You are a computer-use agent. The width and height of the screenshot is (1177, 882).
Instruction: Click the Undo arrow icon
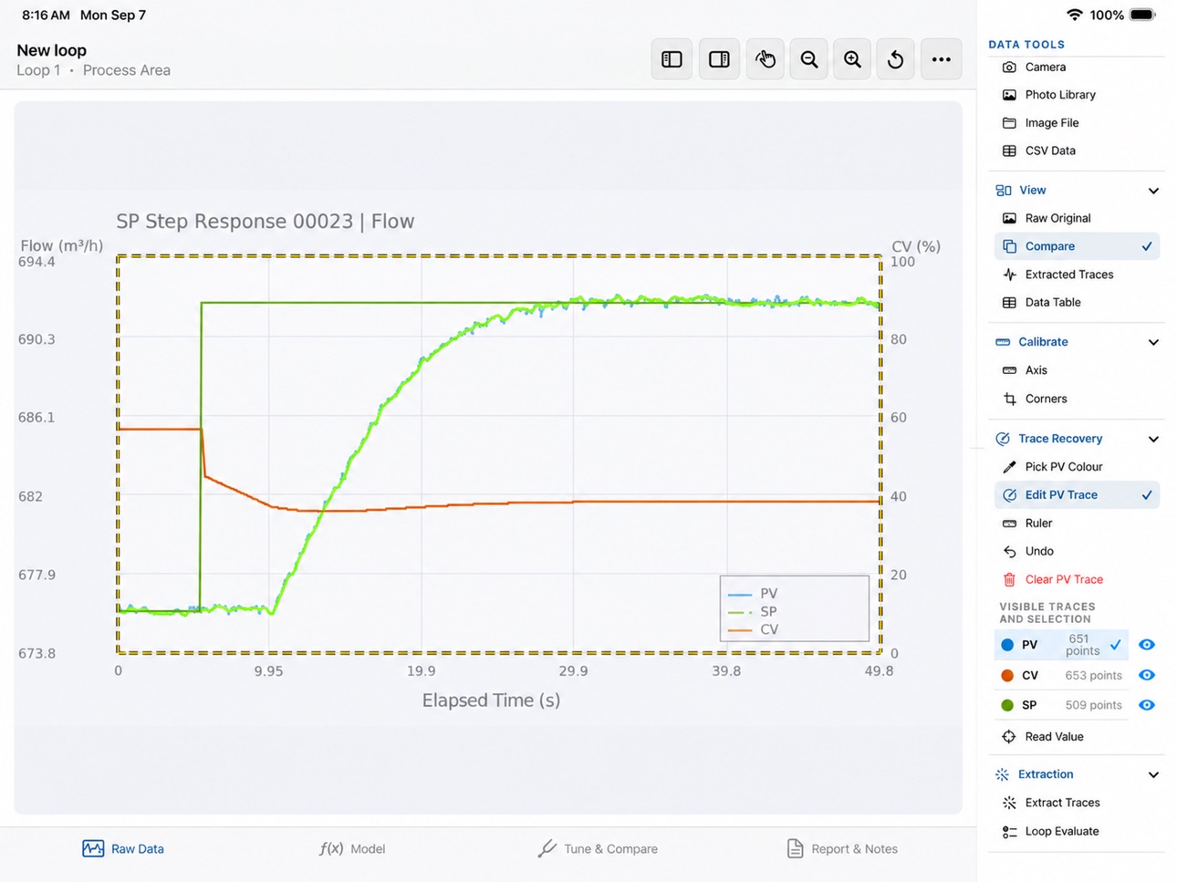(x=1009, y=551)
